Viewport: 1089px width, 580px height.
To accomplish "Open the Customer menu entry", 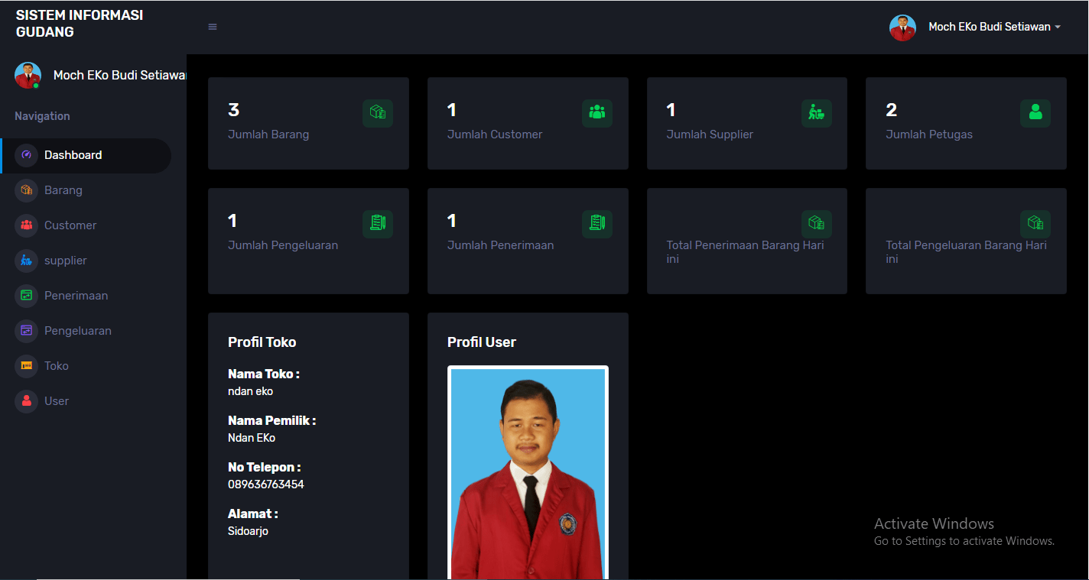I will pyautogui.click(x=70, y=225).
